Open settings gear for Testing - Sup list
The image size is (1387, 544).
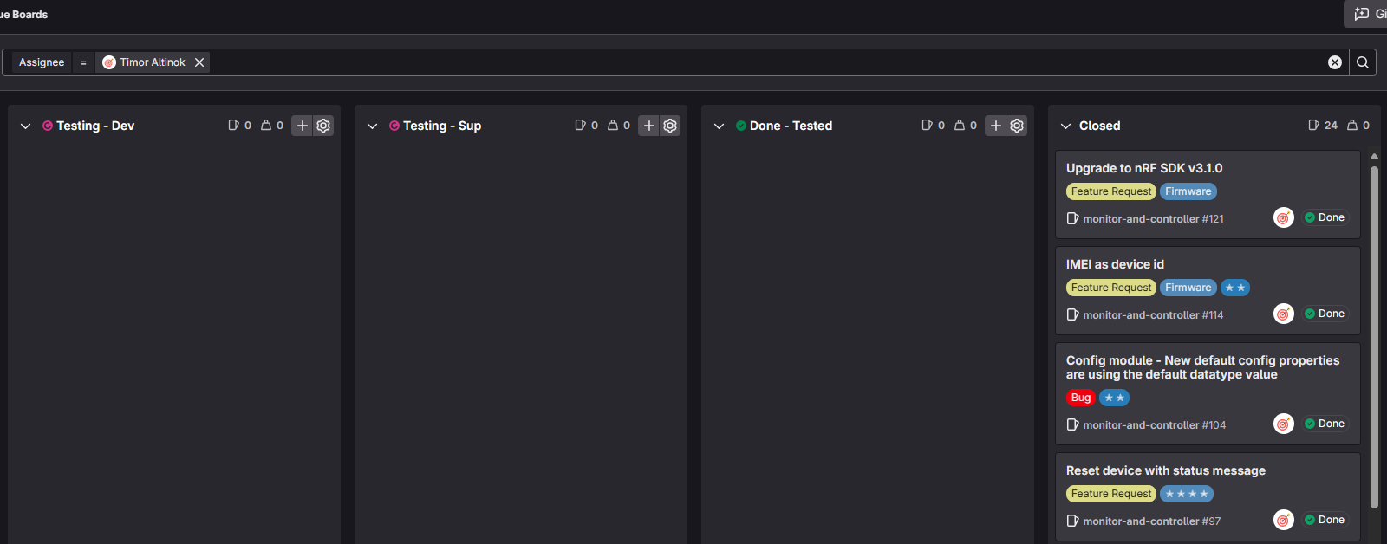670,126
